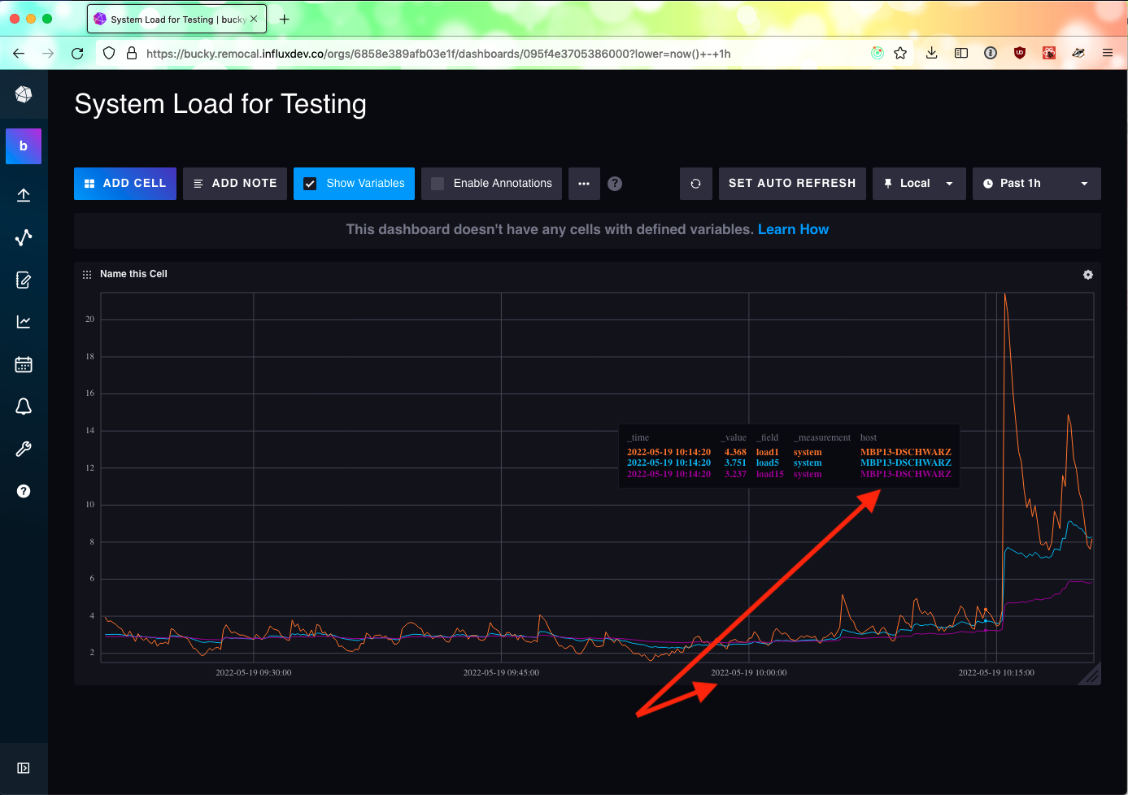The image size is (1128, 795).
Task: Open the Local timezone dropdown
Action: [x=919, y=184]
